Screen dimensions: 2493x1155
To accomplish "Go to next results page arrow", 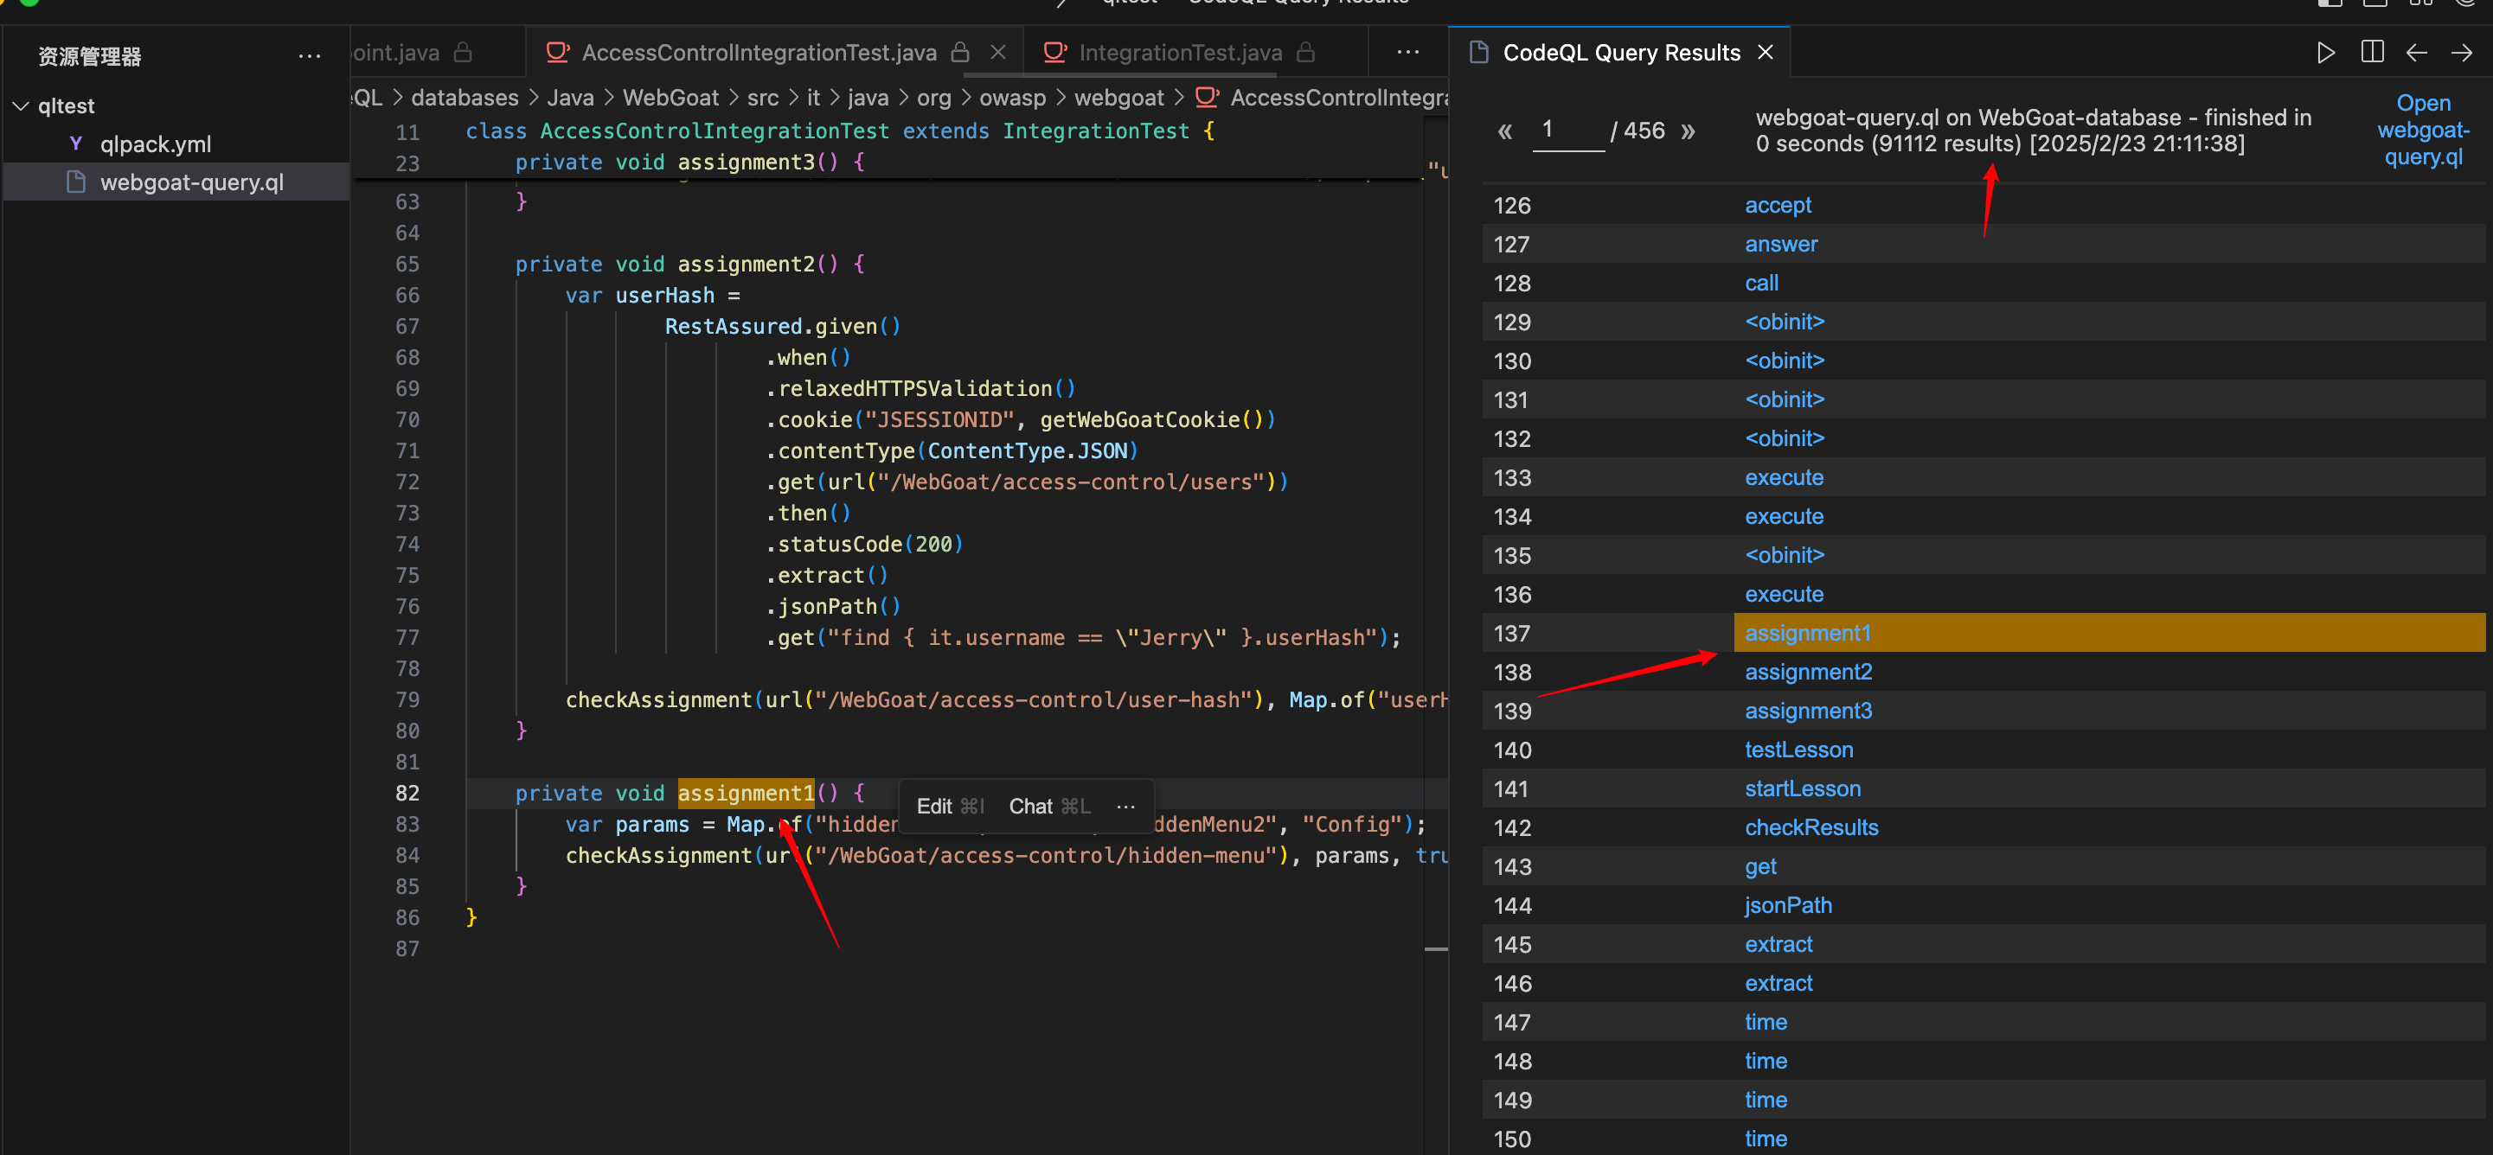I will pos(1688,131).
